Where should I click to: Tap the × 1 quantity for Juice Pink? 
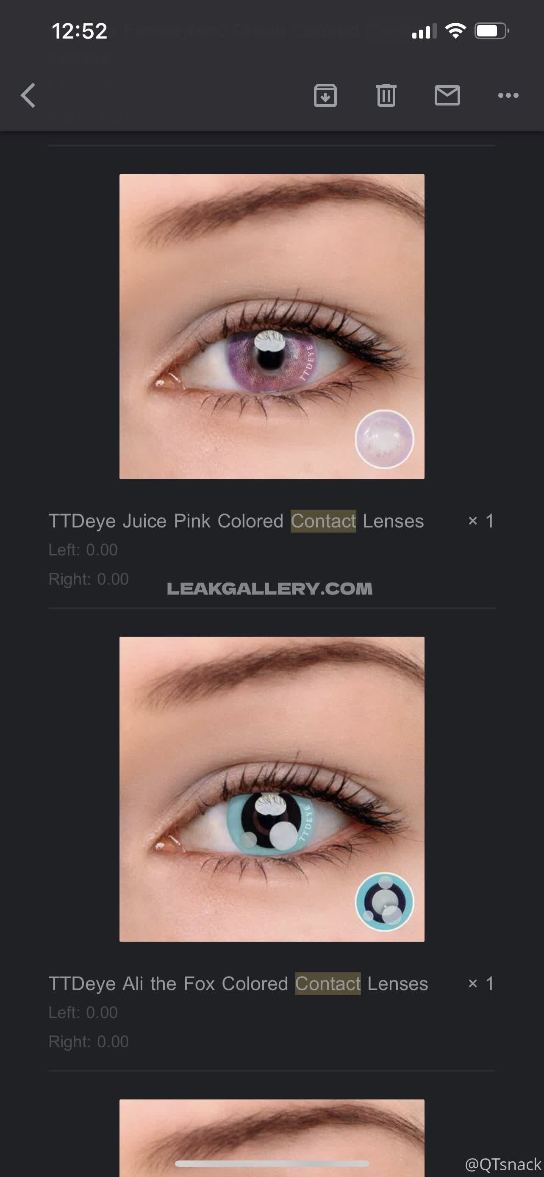[481, 521]
